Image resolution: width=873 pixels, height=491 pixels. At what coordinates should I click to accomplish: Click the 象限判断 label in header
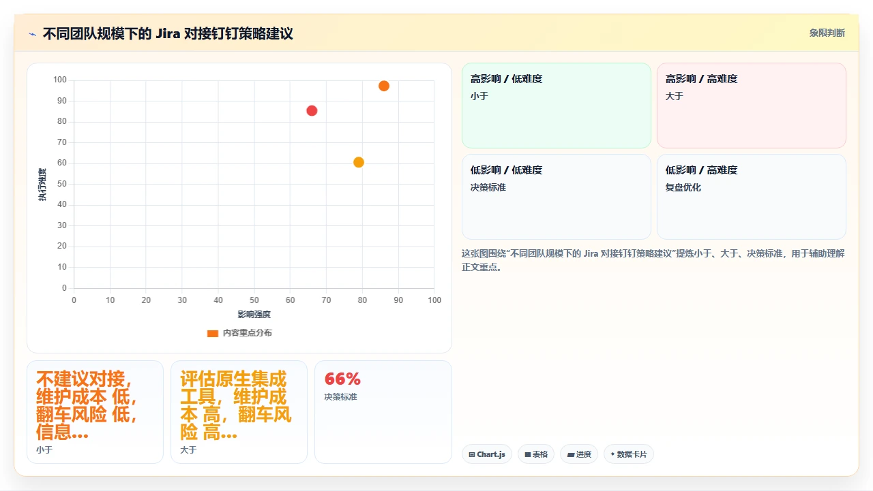pyautogui.click(x=827, y=33)
